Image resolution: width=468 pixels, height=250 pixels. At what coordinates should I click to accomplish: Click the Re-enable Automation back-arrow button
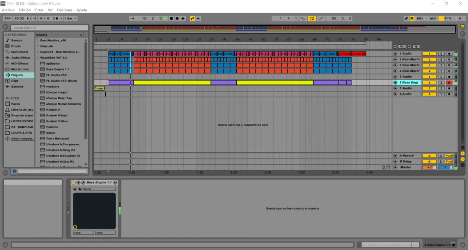(198, 18)
